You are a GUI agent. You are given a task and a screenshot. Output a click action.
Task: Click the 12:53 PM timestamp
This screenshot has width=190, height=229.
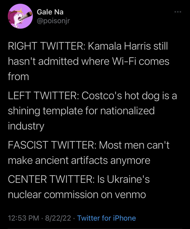click(23, 218)
